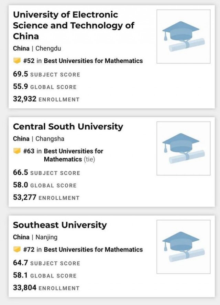Click Best Universities for Mathematics link for #72

tap(93, 249)
